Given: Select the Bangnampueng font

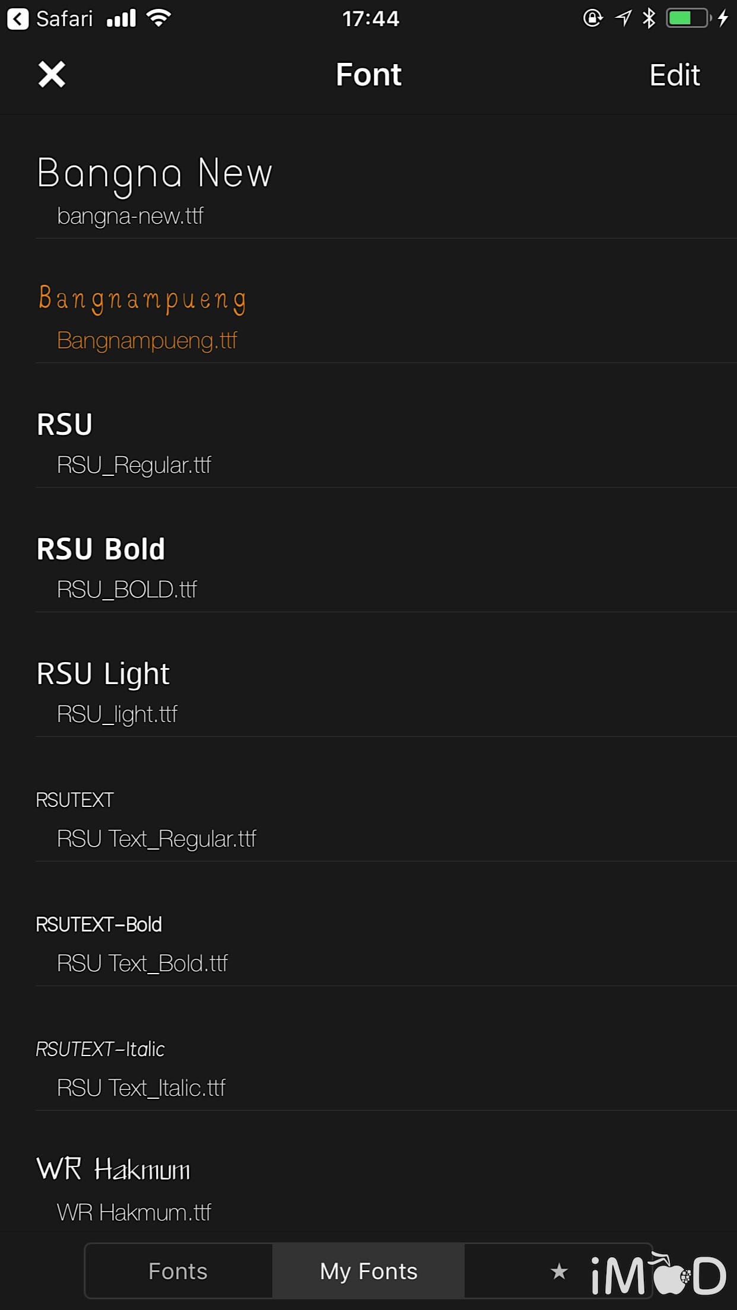Looking at the screenshot, I should (142, 316).
